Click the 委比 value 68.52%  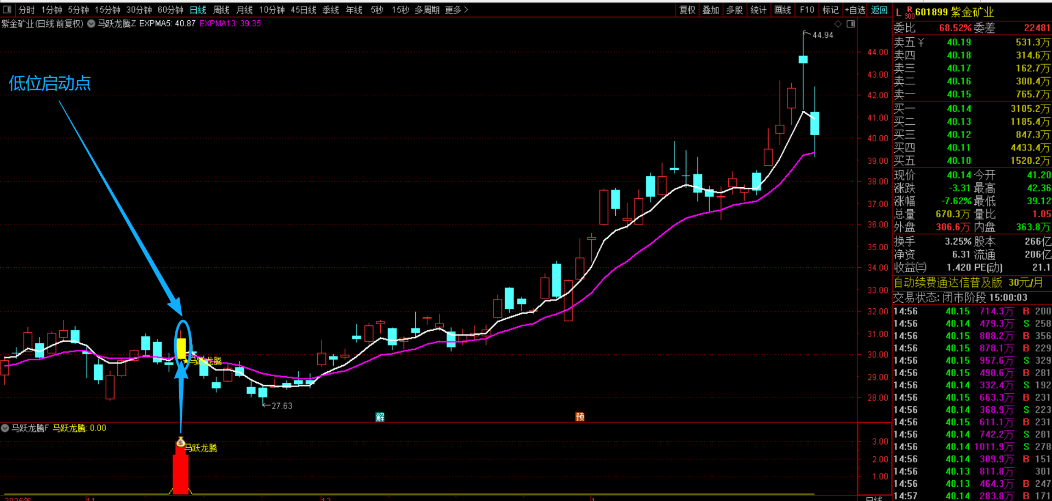point(955,28)
